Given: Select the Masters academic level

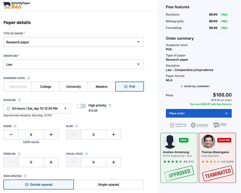Looking at the screenshot, I should click(101, 87).
